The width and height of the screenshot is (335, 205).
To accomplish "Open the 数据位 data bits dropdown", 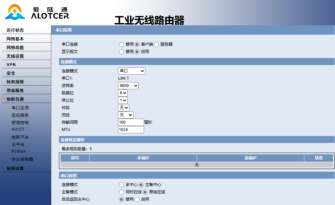I will tap(123, 93).
